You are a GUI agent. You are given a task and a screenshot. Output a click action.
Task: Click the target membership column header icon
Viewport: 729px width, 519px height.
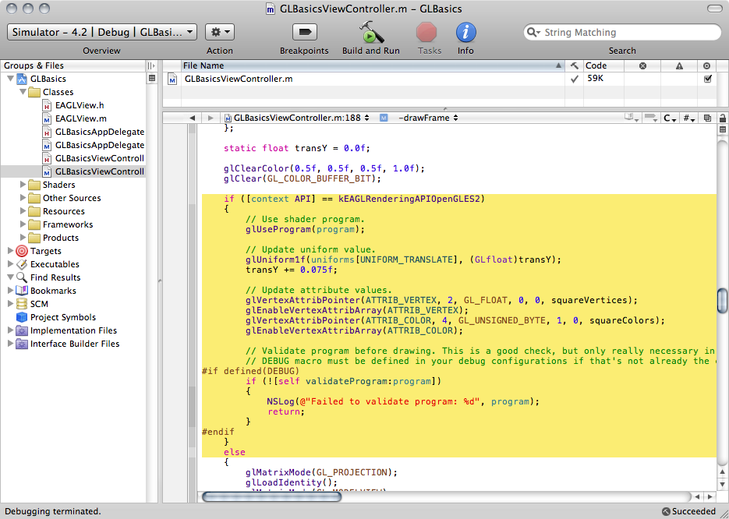706,65
